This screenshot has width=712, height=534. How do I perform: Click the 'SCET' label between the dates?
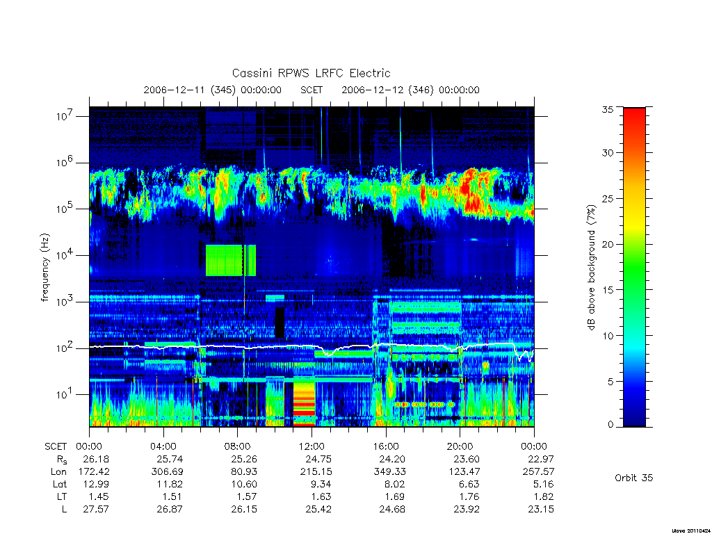coord(311,90)
